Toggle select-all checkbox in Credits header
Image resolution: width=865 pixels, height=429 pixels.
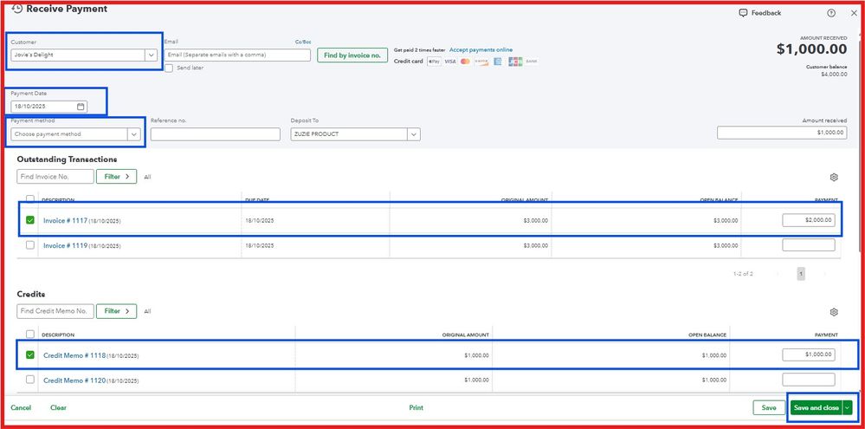tap(30, 334)
